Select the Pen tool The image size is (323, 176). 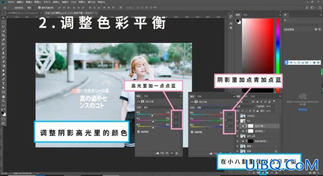pyautogui.click(x=3, y=79)
